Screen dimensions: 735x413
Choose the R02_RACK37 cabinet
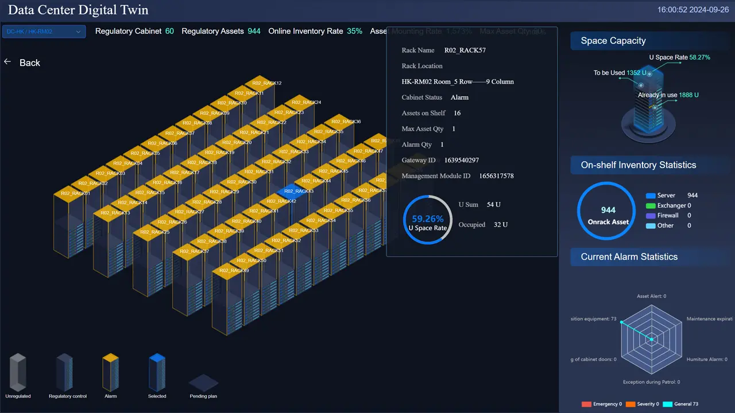195,251
